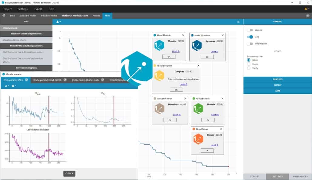Click the Monolix hexagon logo in About Monolix
Viewport: 312px width, 180px height.
[x=159, y=45]
